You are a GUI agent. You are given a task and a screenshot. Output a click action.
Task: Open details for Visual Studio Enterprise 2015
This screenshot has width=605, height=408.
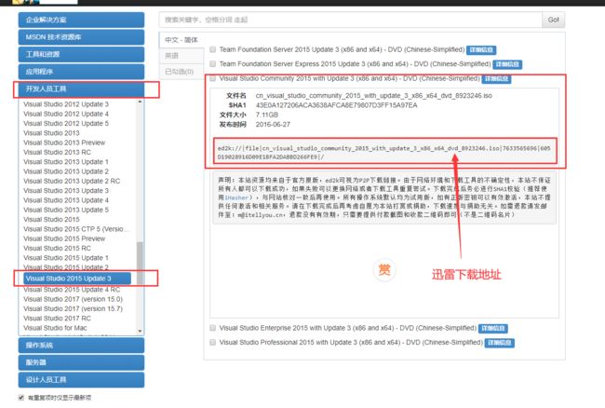point(493,328)
